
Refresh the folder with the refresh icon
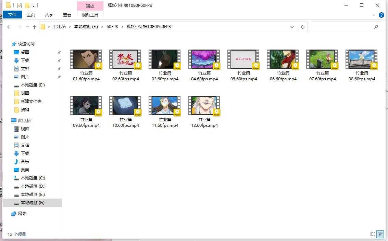point(302,27)
